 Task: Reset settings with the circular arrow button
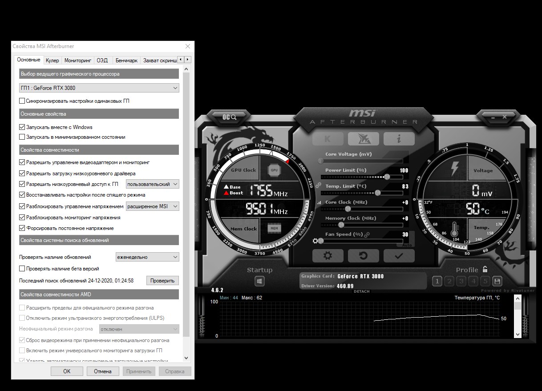coord(363,256)
